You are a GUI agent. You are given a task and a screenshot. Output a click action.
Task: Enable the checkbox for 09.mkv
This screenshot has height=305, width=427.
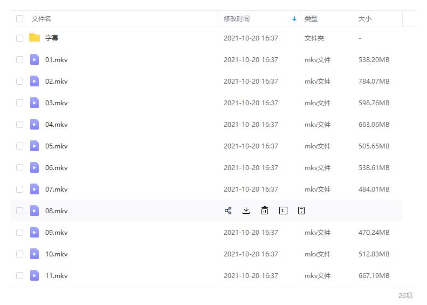pyautogui.click(x=19, y=232)
